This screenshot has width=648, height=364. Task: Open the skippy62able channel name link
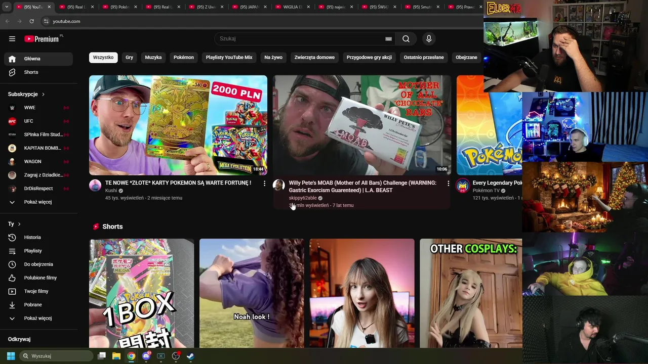(x=303, y=198)
